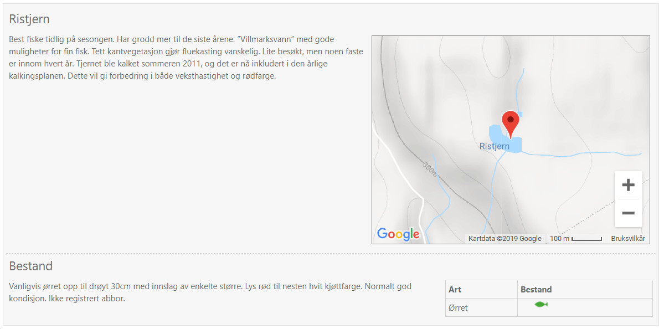Viewport: 659px width, 329px height.
Task: Click the Bestand table column header
Action: (536, 290)
